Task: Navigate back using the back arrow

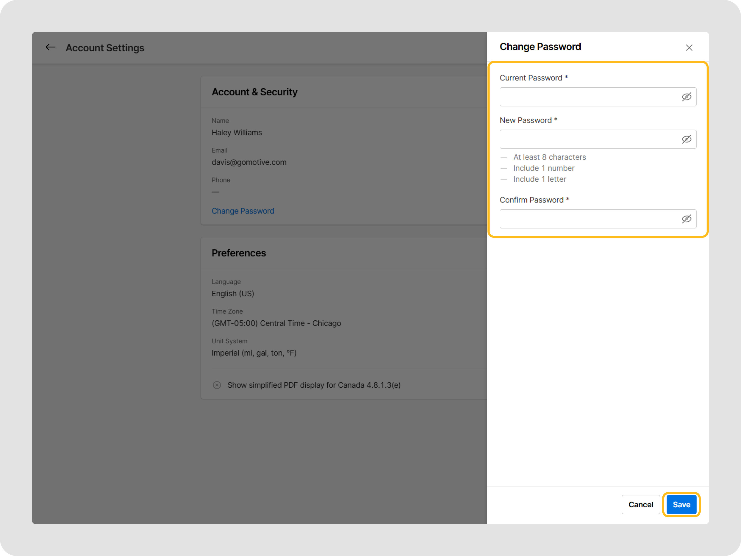Action: 50,47
